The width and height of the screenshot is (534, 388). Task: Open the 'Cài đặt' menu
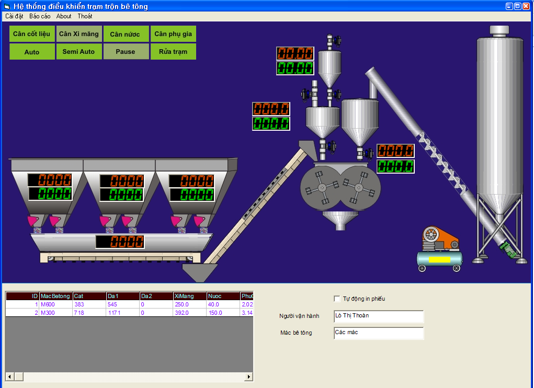tap(15, 16)
